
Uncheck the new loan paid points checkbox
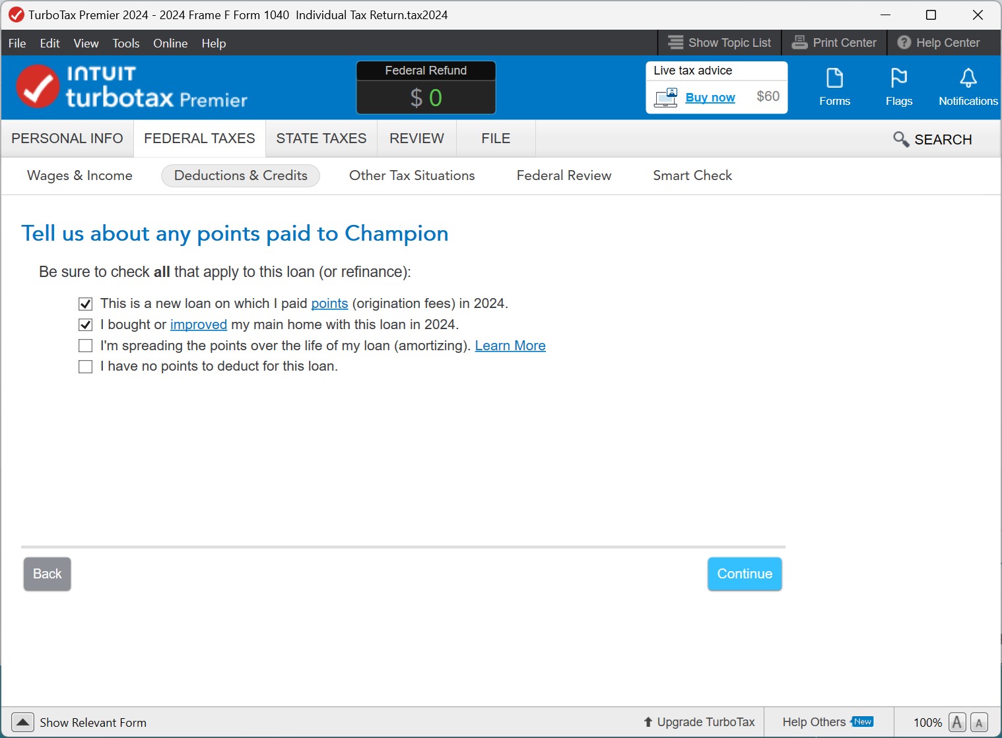[85, 304]
